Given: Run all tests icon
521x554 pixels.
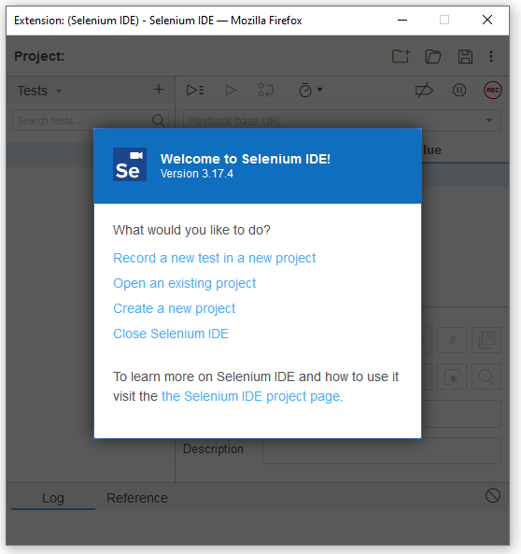Looking at the screenshot, I should click(x=195, y=90).
